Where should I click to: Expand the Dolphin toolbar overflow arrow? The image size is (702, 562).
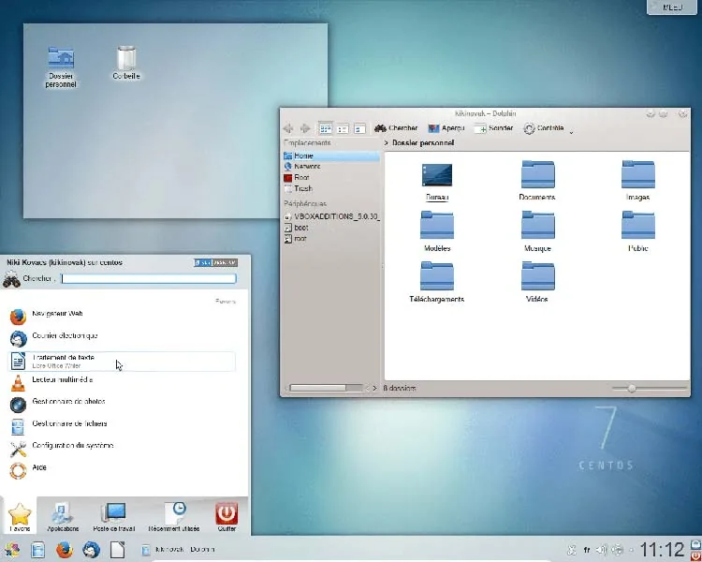tap(571, 132)
